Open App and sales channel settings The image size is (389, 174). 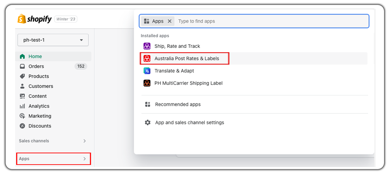coord(255,122)
